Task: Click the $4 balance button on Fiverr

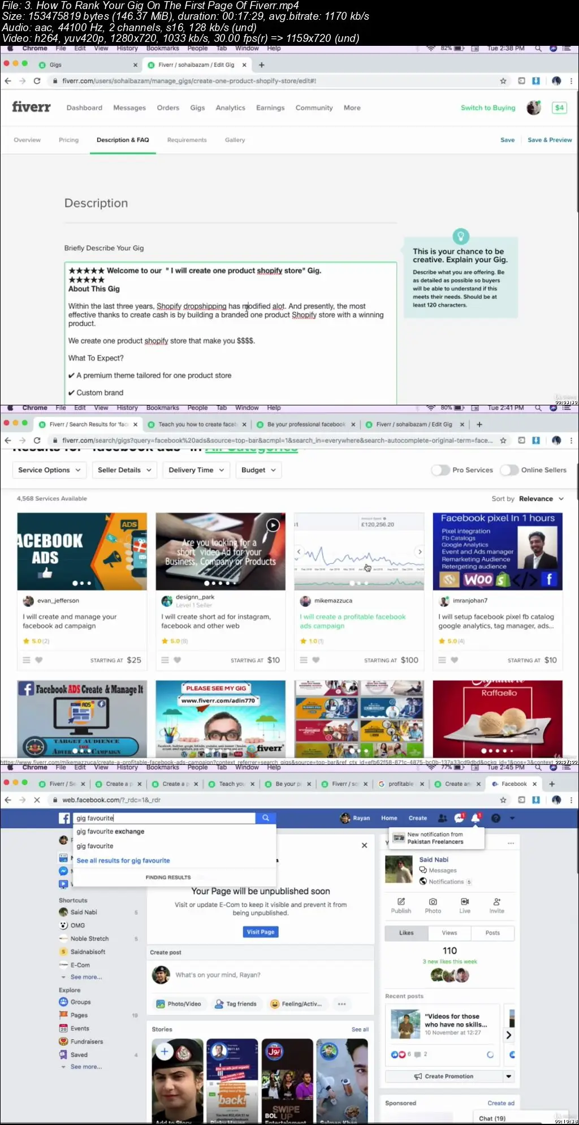Action: click(x=559, y=108)
